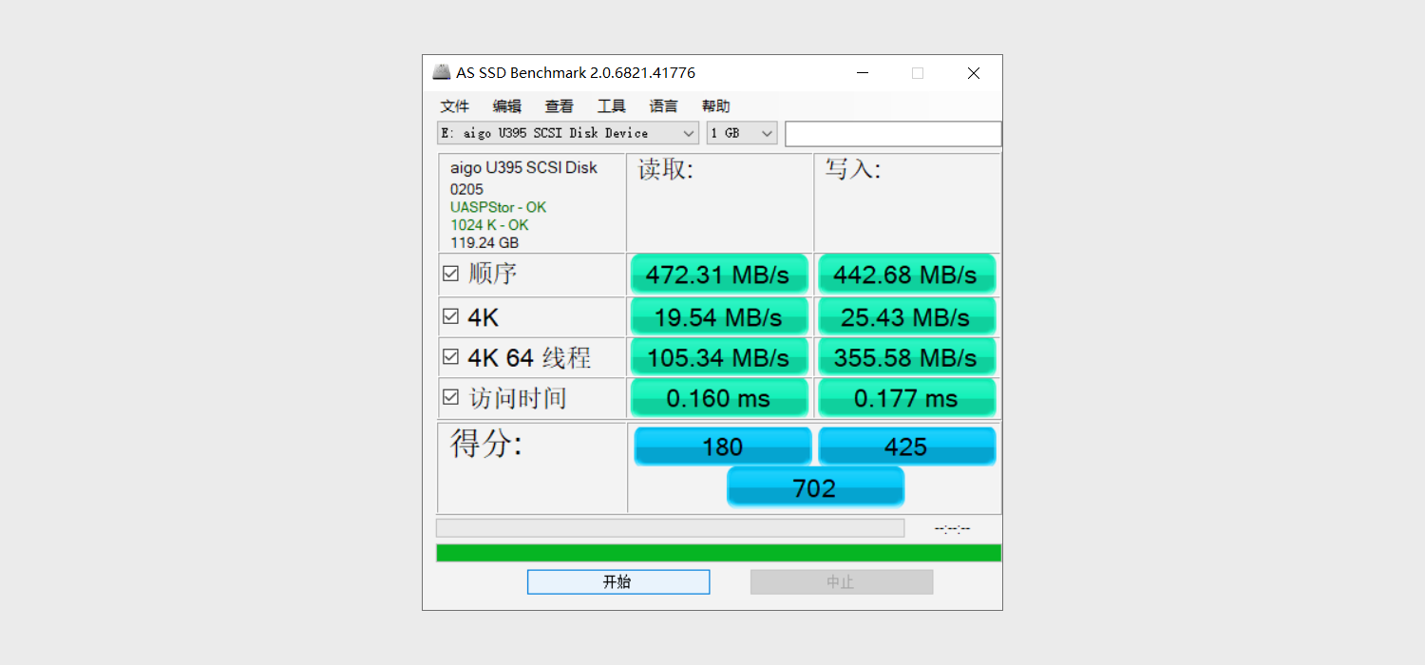Open the 工具 menu

[612, 106]
